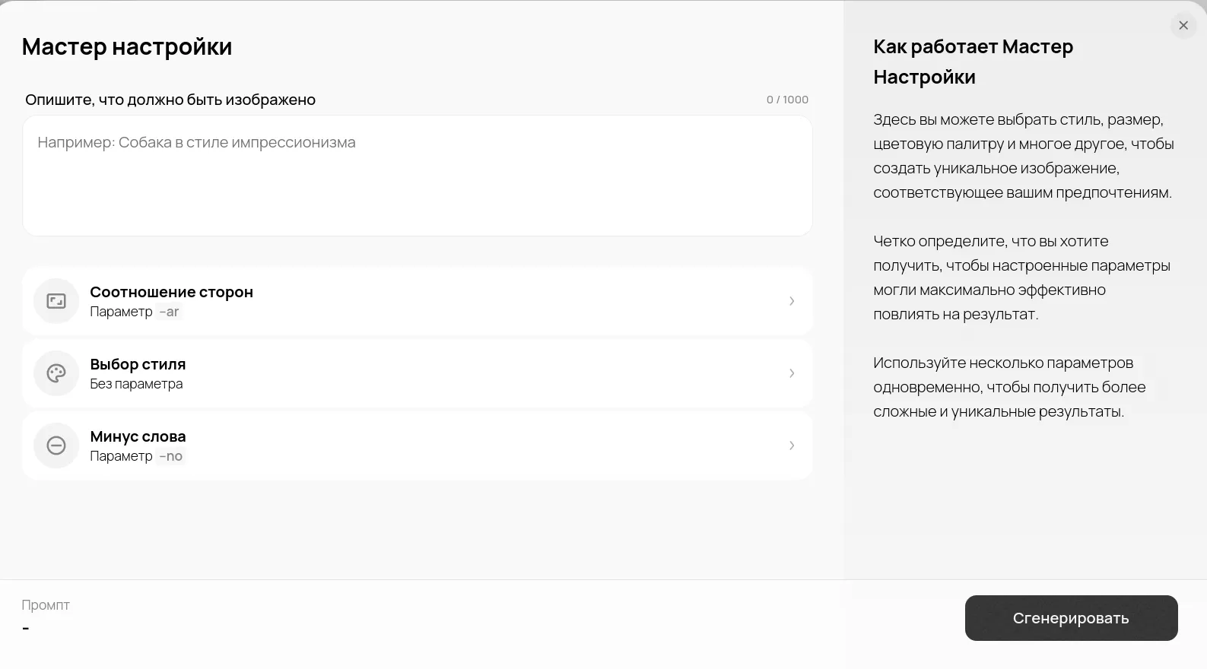Open the Выбор стиля option title
The height and width of the screenshot is (669, 1207).
138,364
